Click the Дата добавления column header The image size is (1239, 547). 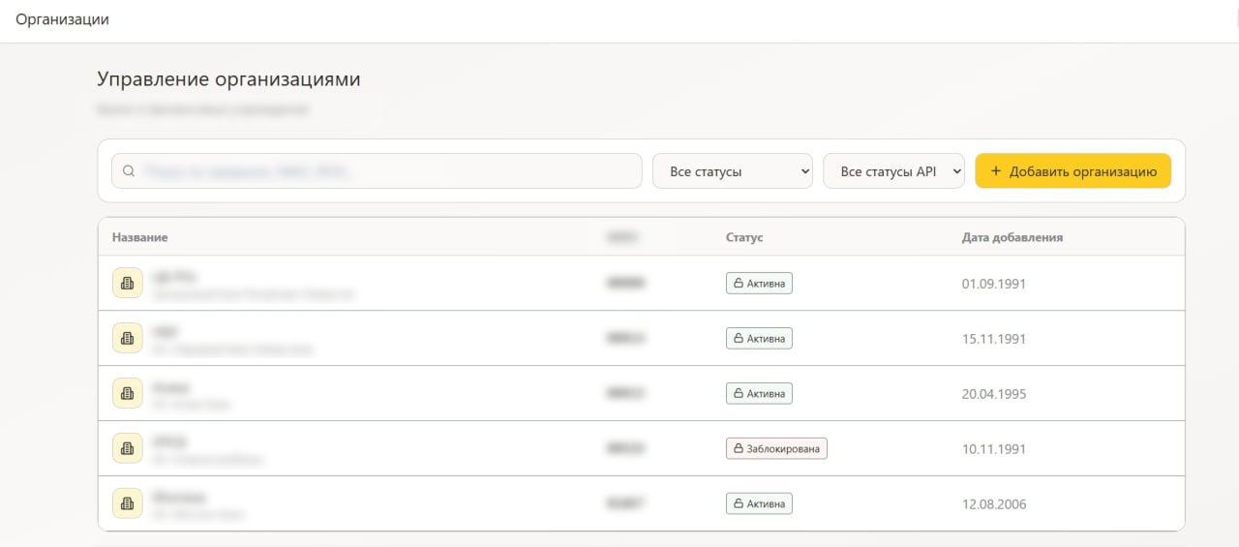1012,237
